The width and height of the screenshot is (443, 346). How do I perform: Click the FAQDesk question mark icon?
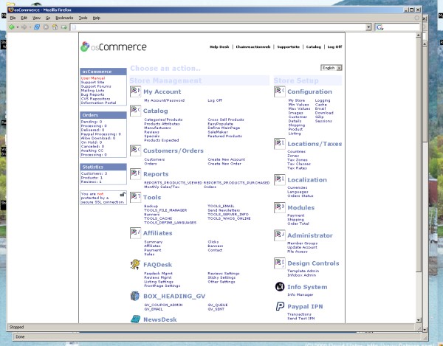135,264
